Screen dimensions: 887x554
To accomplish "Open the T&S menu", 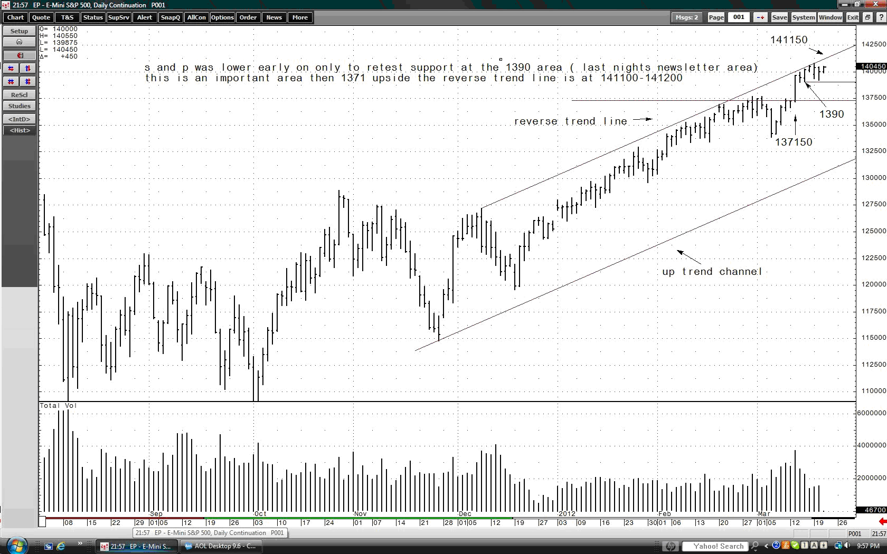I will [67, 17].
